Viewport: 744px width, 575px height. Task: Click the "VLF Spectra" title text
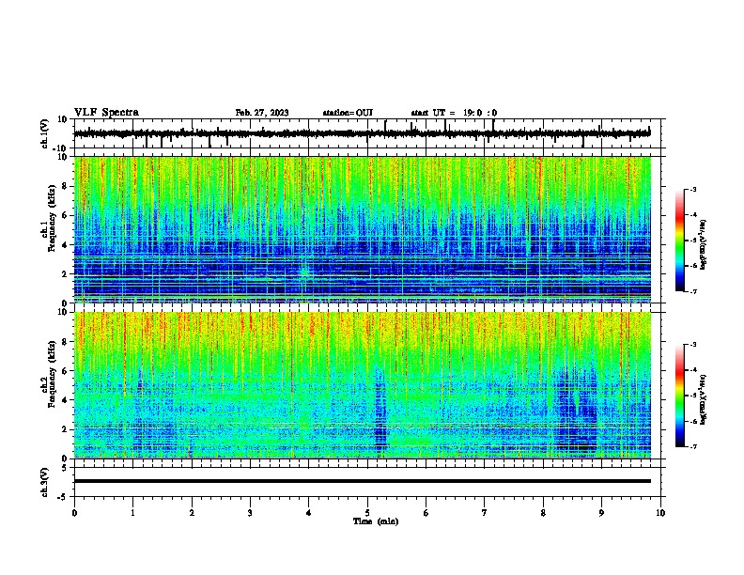[106, 113]
